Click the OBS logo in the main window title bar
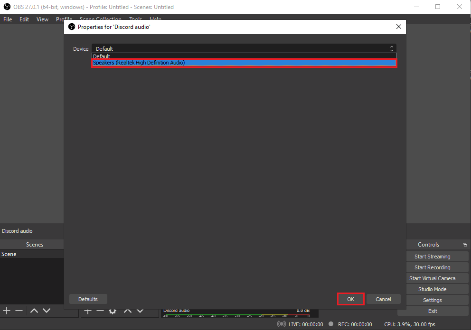The height and width of the screenshot is (330, 471). tap(7, 7)
